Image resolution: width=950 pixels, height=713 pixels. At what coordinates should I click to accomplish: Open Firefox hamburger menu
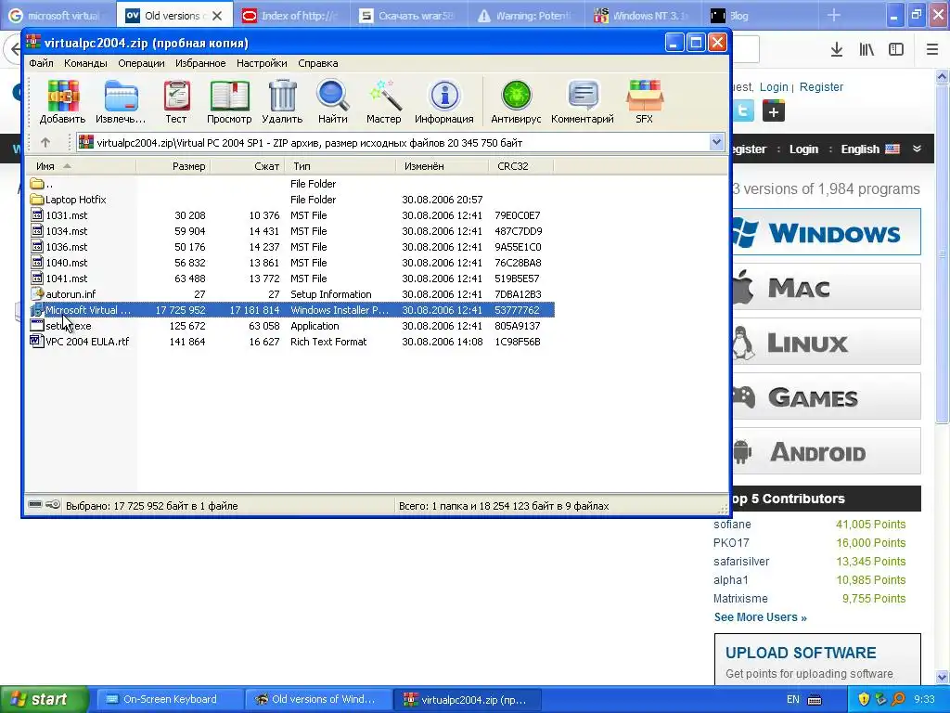point(932,50)
